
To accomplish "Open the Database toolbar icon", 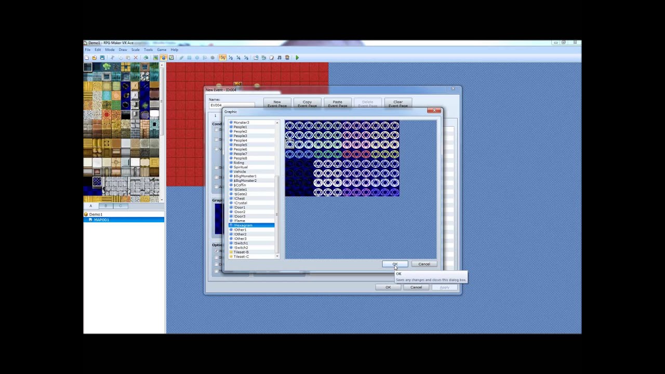I will 256,58.
